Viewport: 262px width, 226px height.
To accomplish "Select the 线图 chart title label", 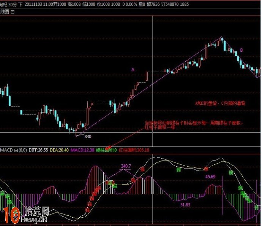I will 5,12.
